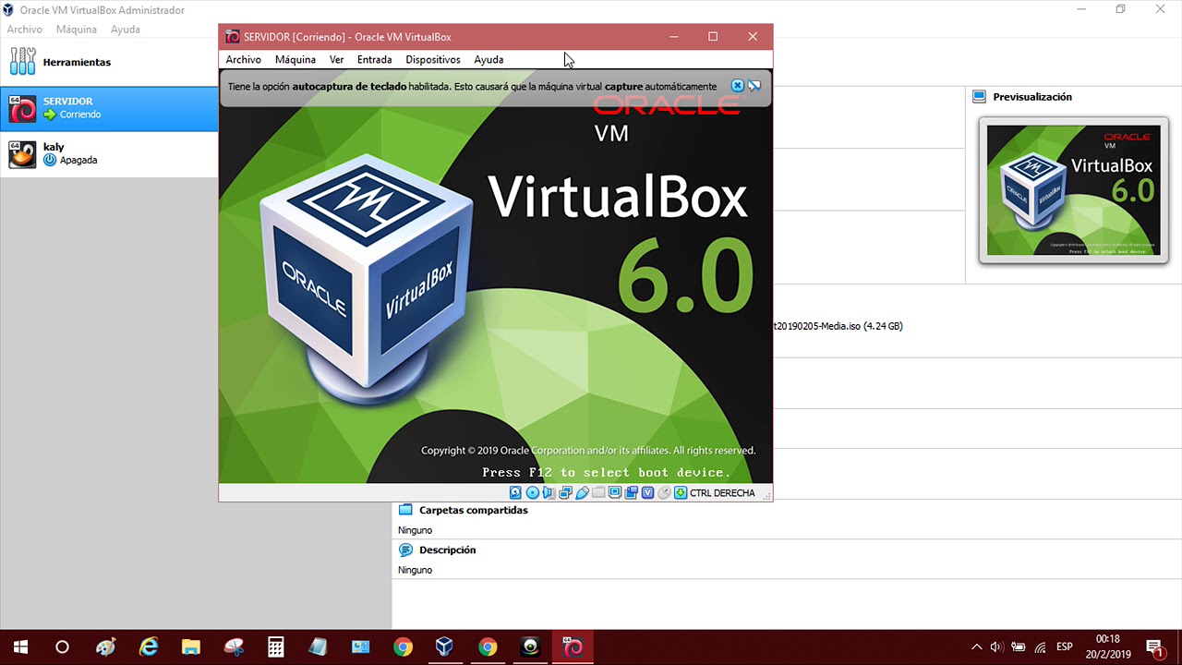
Task: Open first Google Chrome taskbar icon
Action: [x=403, y=647]
